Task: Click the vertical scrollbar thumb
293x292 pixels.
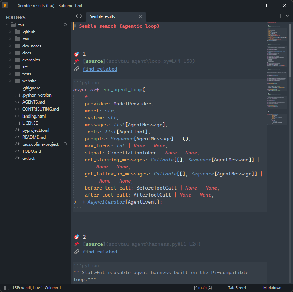Action: click(x=290, y=50)
